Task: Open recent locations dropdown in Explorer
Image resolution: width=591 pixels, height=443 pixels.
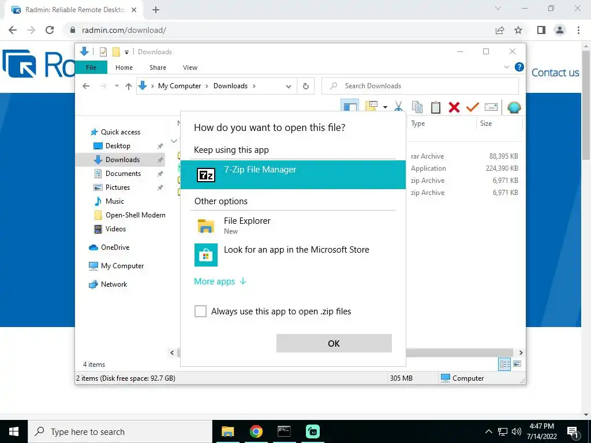Action: tap(117, 86)
